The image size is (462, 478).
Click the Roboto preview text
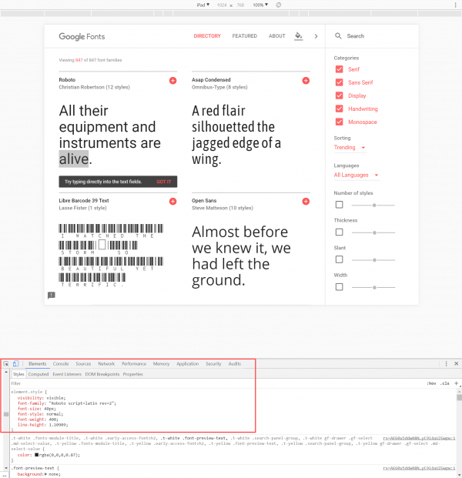(x=110, y=135)
